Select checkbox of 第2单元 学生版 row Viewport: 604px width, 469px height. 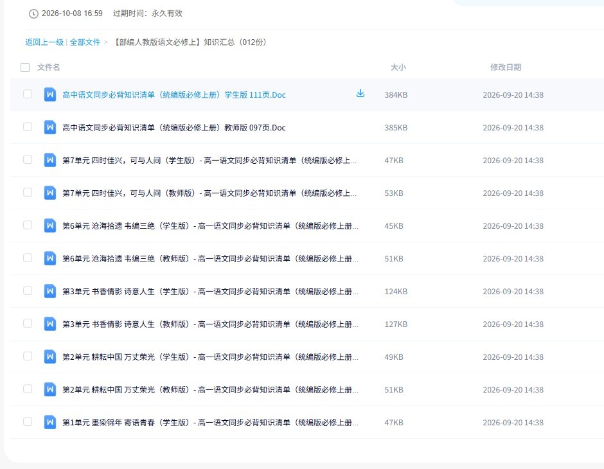point(28,356)
